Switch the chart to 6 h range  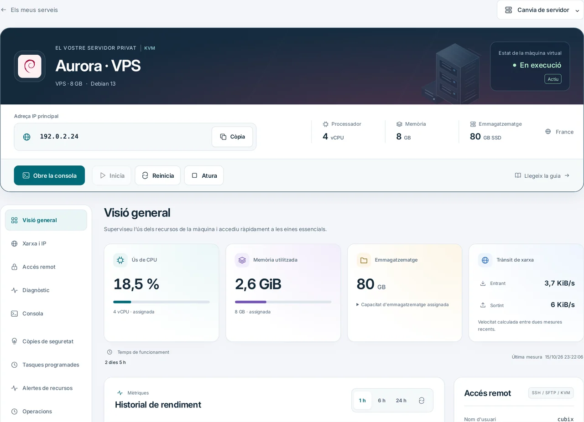pos(381,401)
